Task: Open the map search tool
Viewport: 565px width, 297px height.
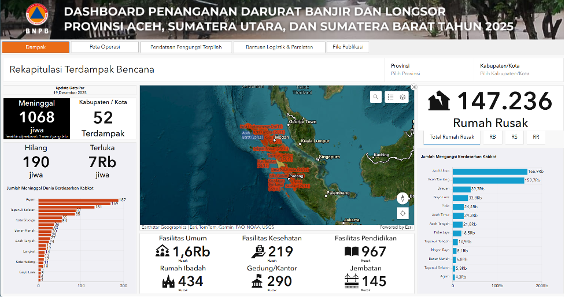Action: [x=376, y=97]
